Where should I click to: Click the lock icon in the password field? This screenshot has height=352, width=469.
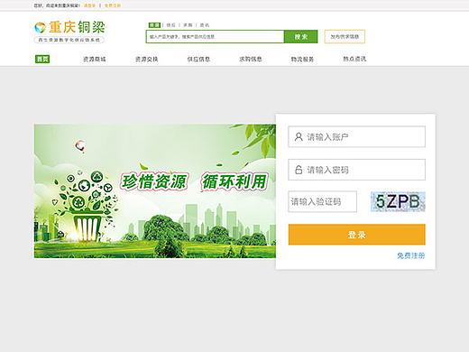(299, 170)
